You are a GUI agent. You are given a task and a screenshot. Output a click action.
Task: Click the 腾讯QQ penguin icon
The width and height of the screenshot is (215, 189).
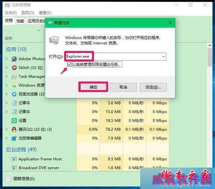click(x=14, y=129)
